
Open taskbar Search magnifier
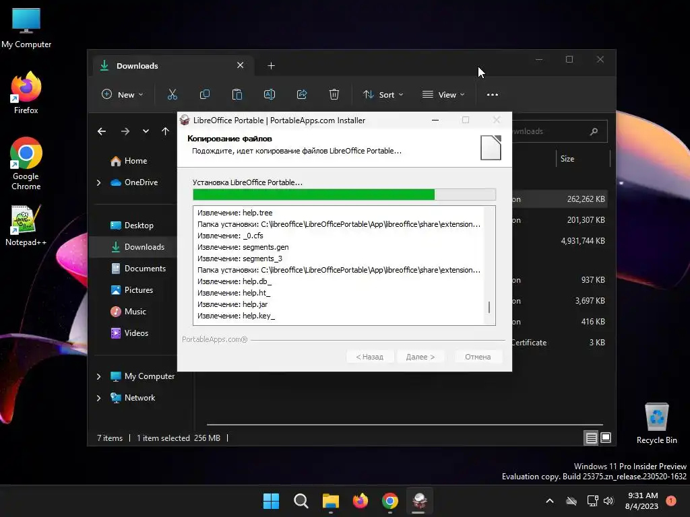click(301, 501)
